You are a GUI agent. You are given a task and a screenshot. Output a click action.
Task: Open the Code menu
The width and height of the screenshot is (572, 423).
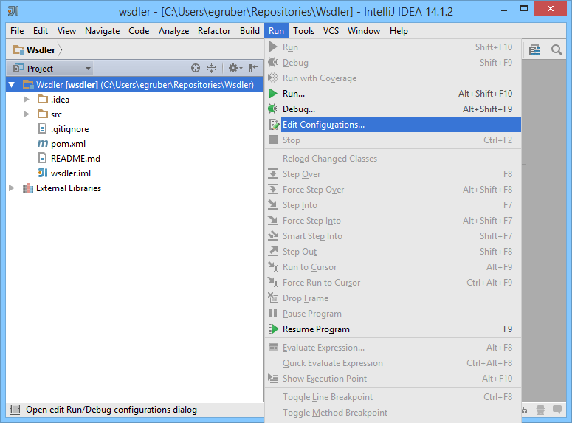(x=139, y=31)
